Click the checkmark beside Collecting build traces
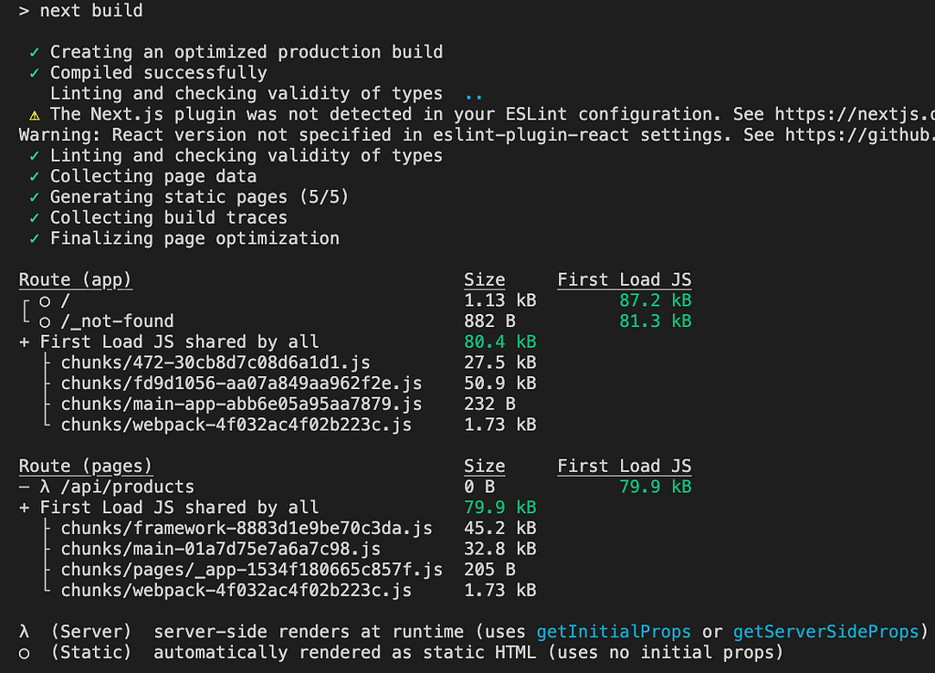 click(x=35, y=217)
